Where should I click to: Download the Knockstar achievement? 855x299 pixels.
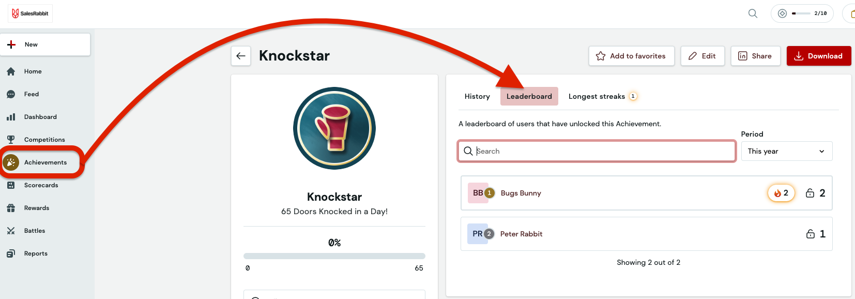click(819, 56)
